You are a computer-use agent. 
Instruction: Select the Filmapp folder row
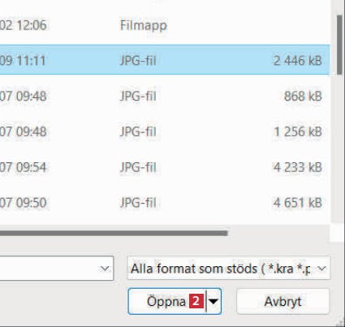(165, 25)
